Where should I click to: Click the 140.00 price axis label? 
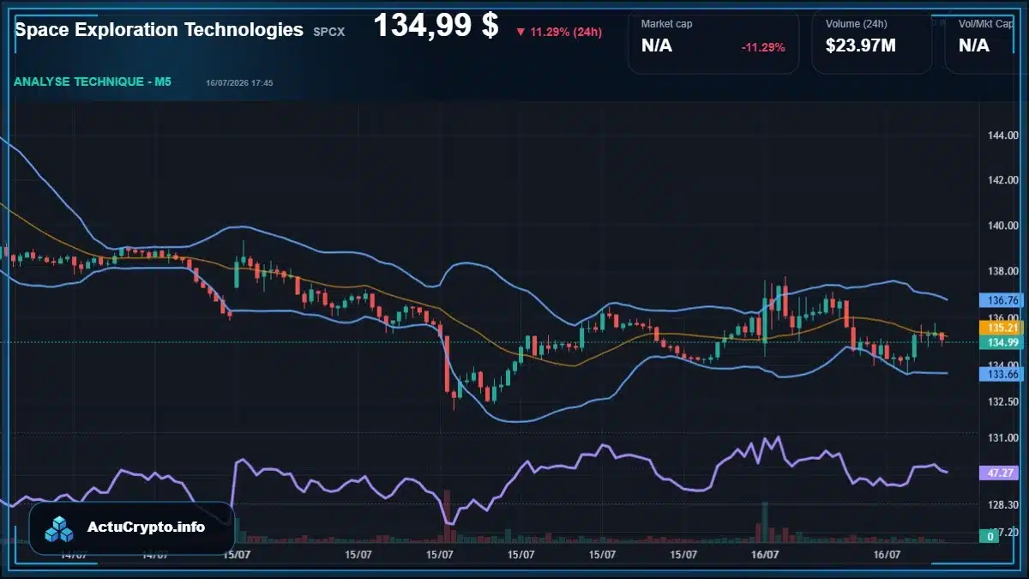(x=1002, y=226)
